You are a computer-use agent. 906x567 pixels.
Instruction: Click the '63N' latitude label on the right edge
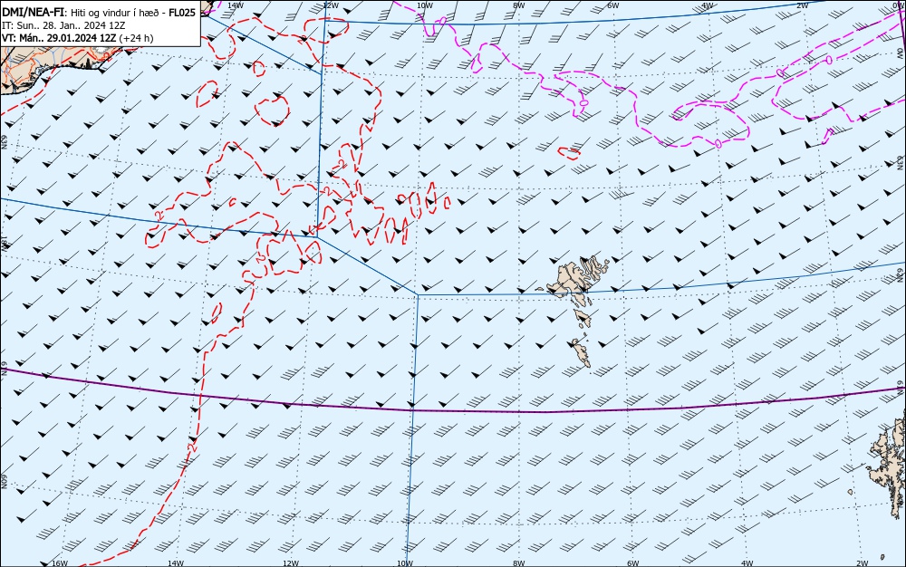(x=901, y=161)
